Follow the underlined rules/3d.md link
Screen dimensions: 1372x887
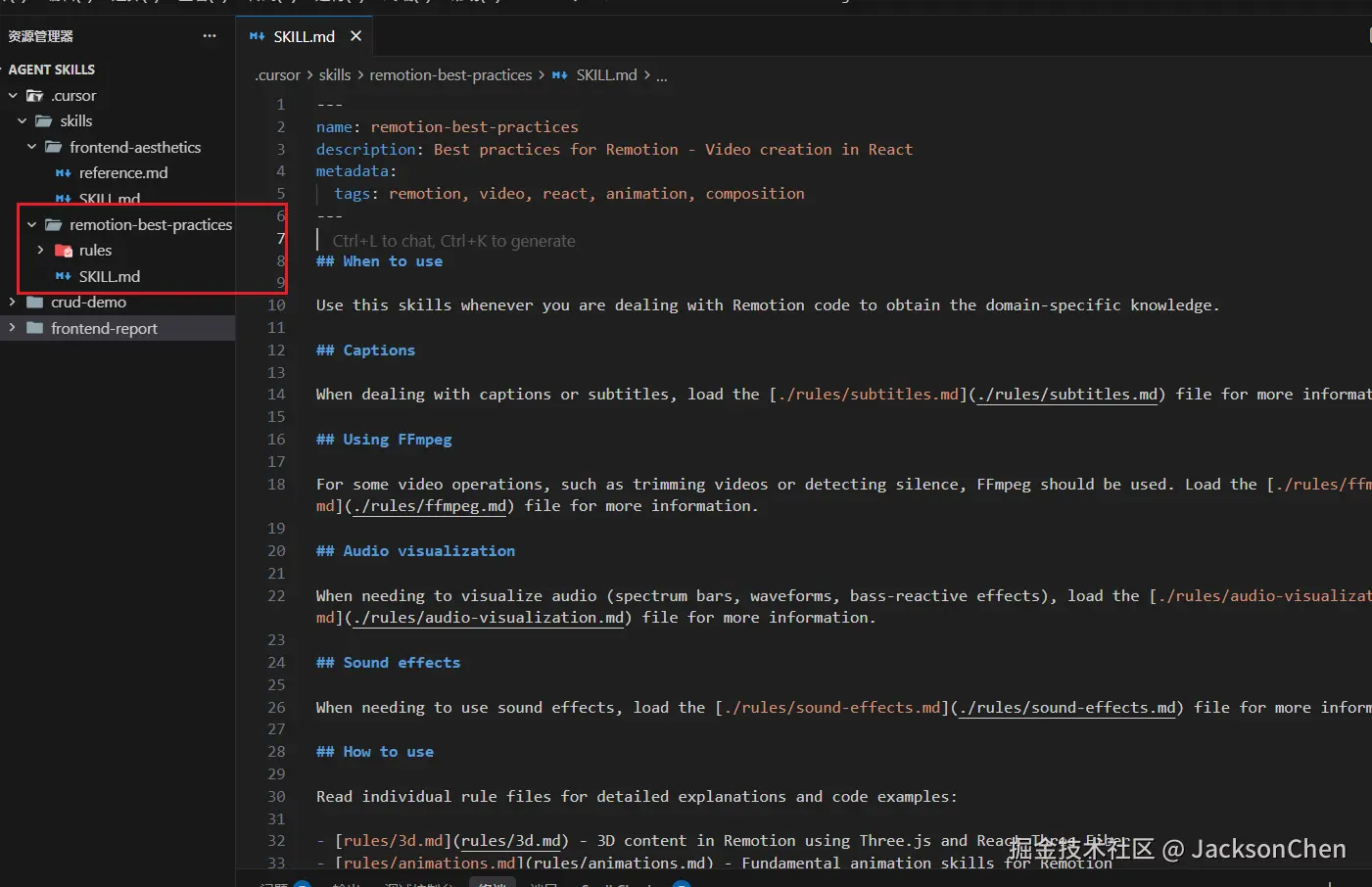511,841
